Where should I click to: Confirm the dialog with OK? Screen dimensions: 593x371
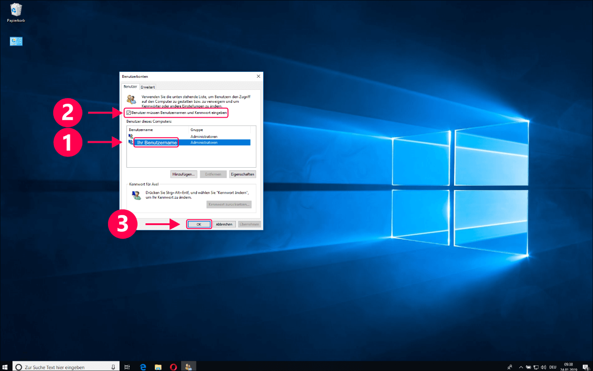pos(199,224)
